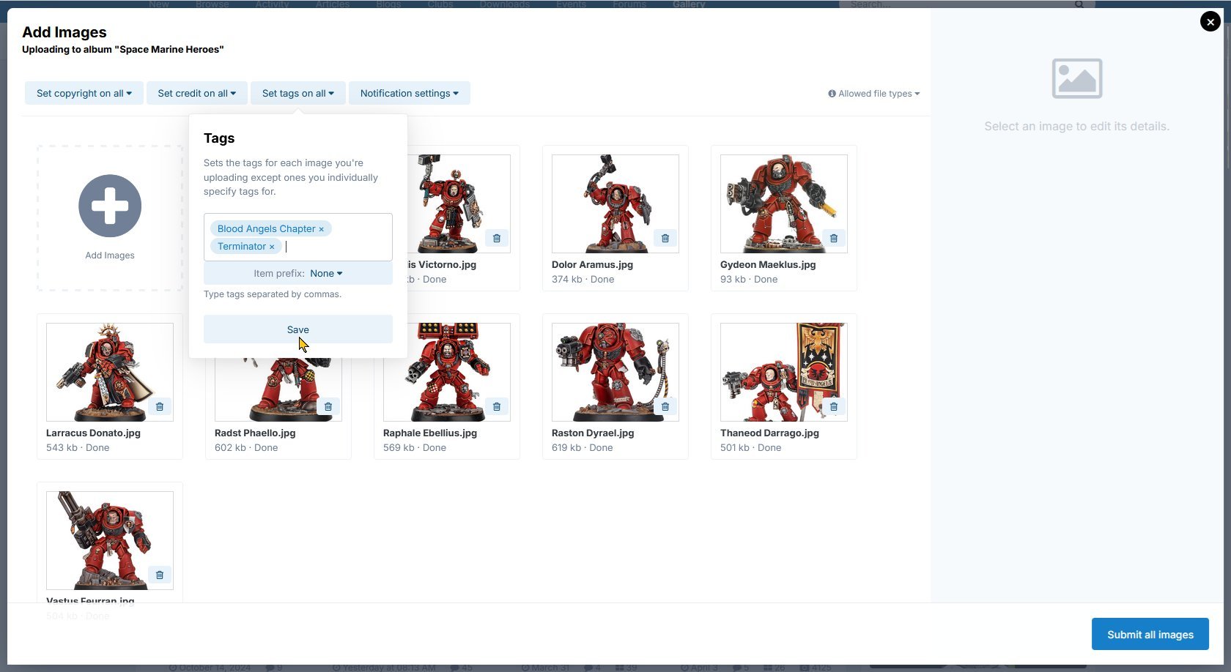Save the tags for all images

coord(297,329)
